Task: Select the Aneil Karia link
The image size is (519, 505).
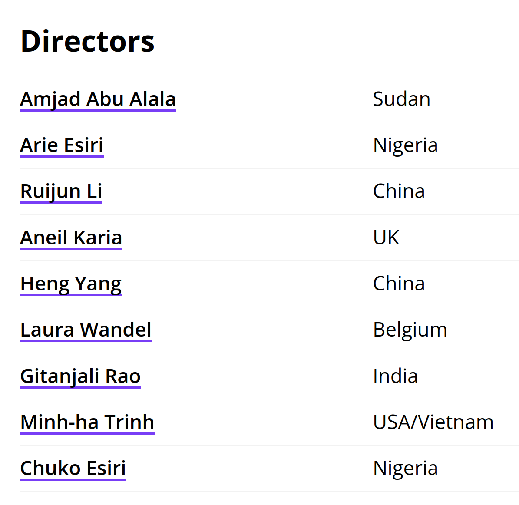Action: point(71,238)
